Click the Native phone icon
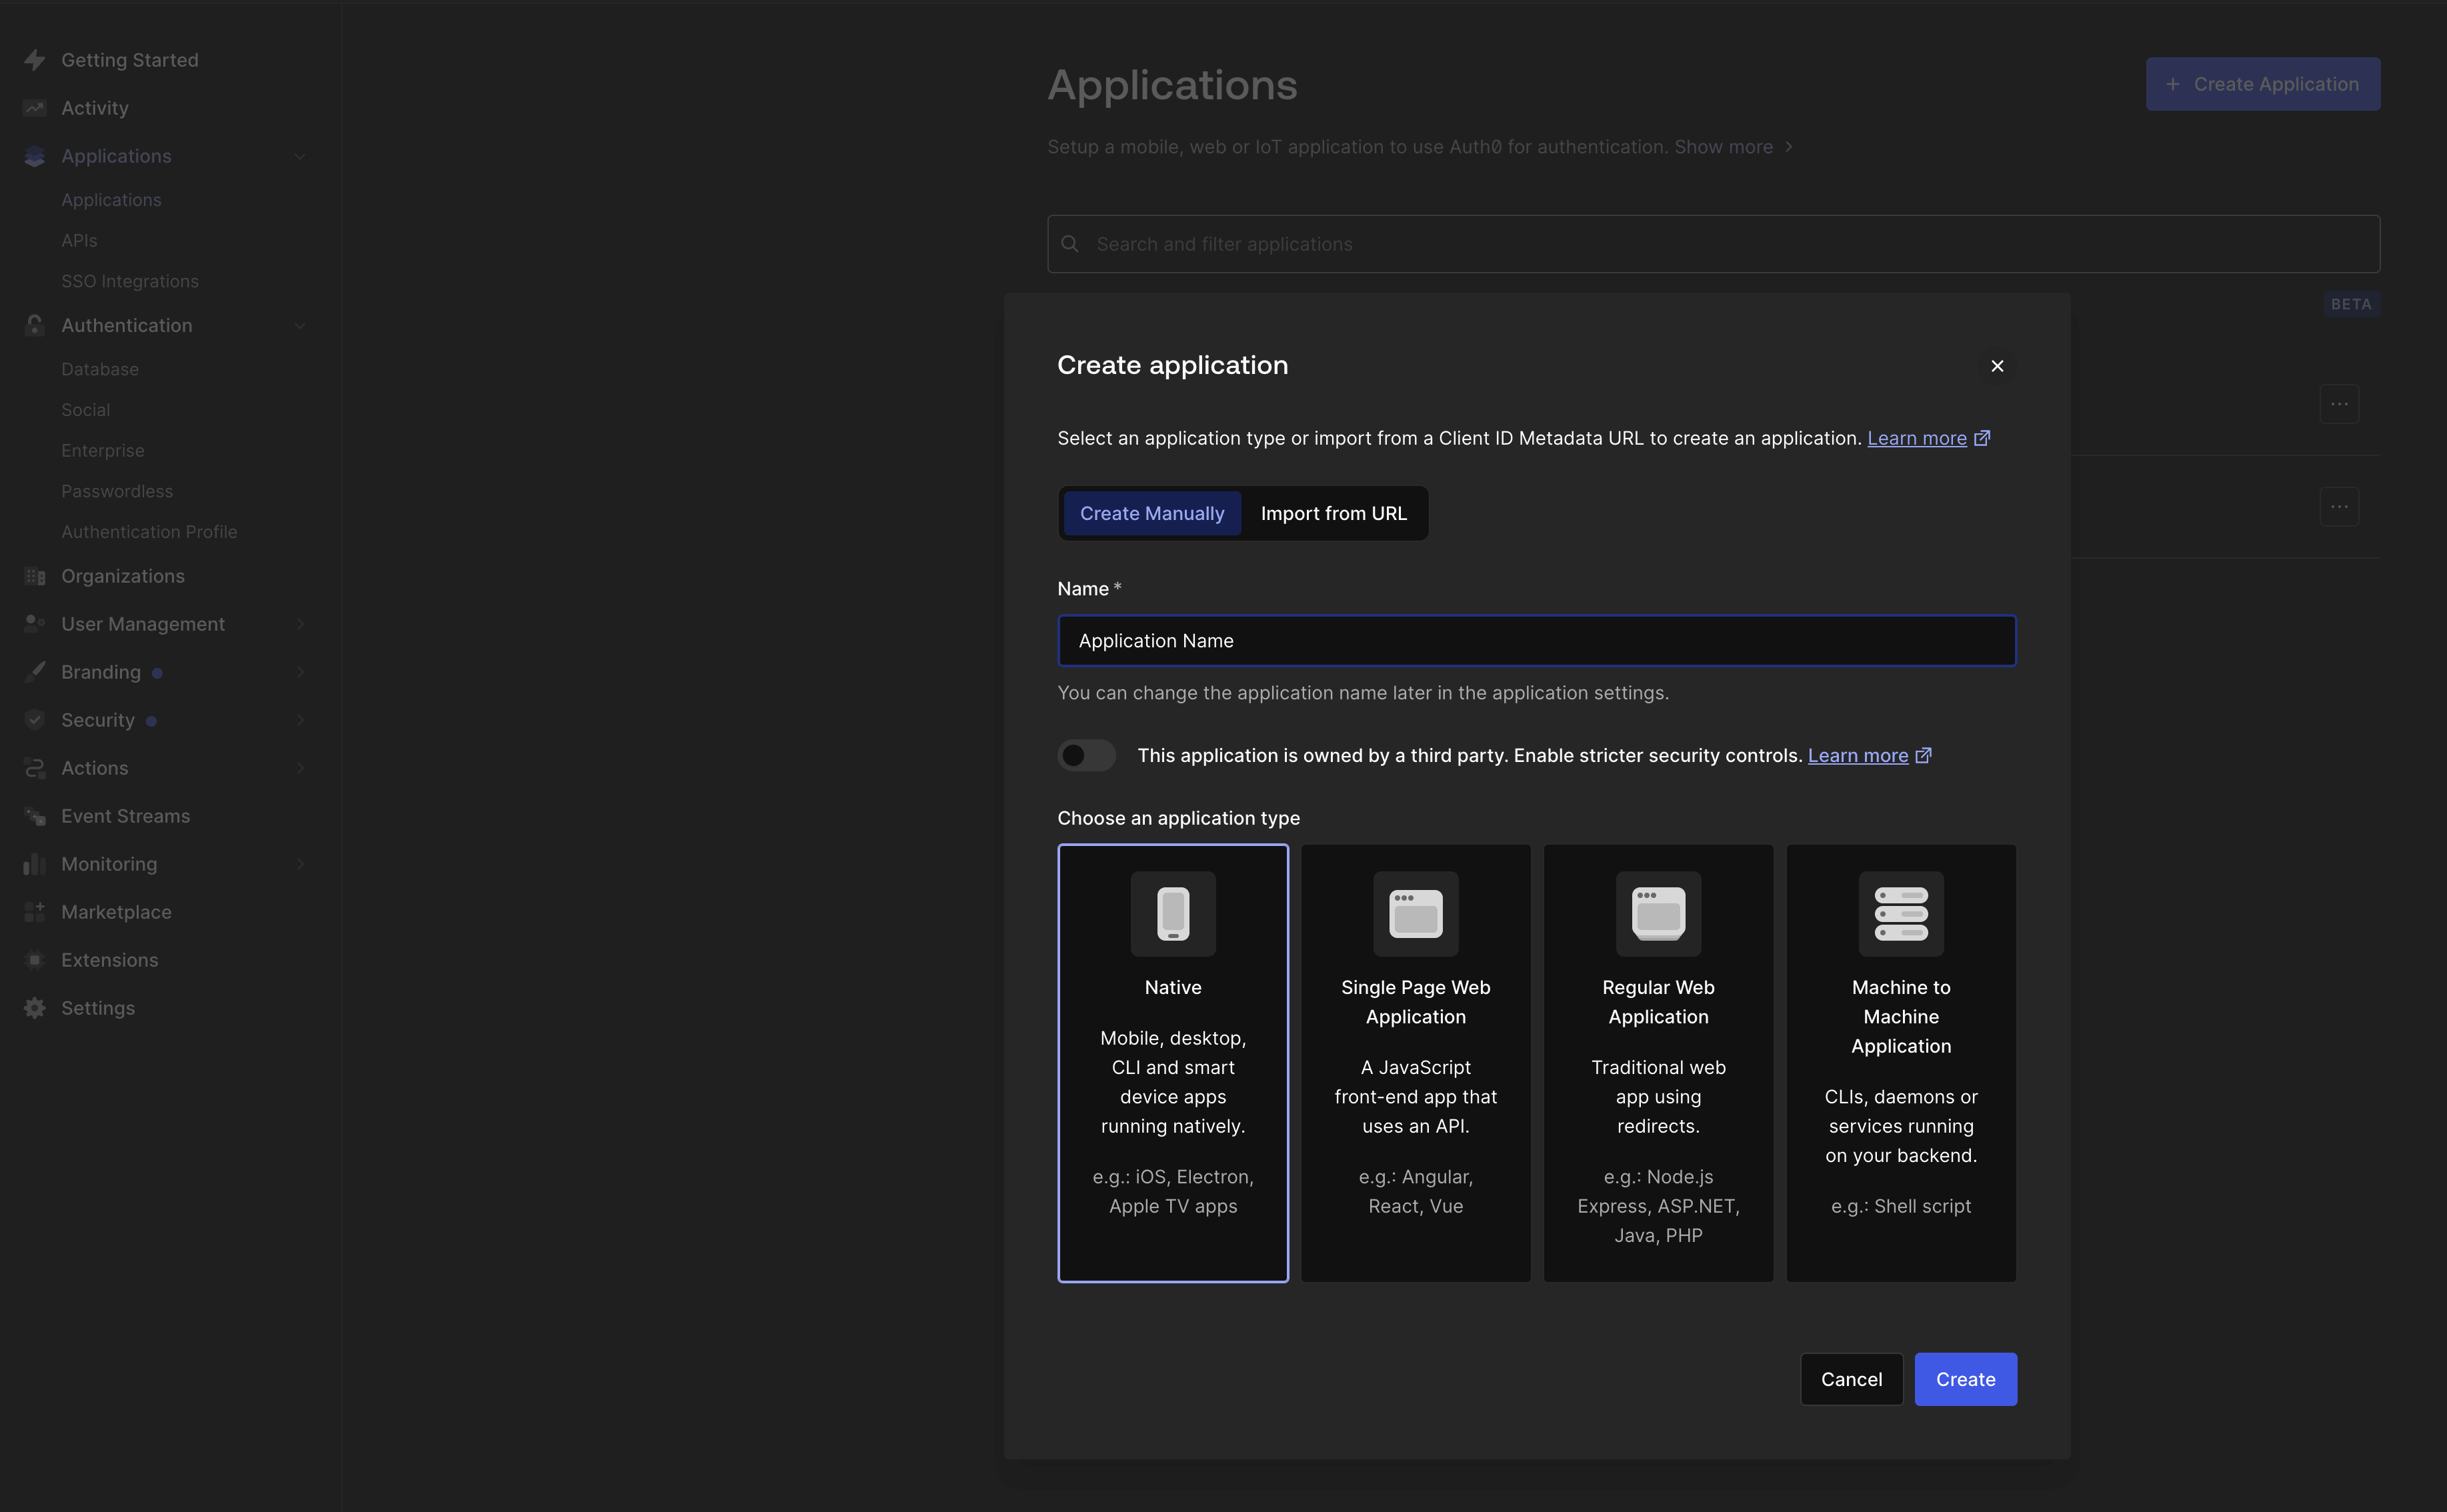The width and height of the screenshot is (2447, 1512). tap(1173, 913)
